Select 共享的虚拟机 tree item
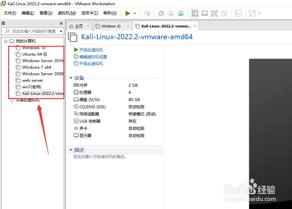This screenshot has width=292, height=209. coord(27,100)
